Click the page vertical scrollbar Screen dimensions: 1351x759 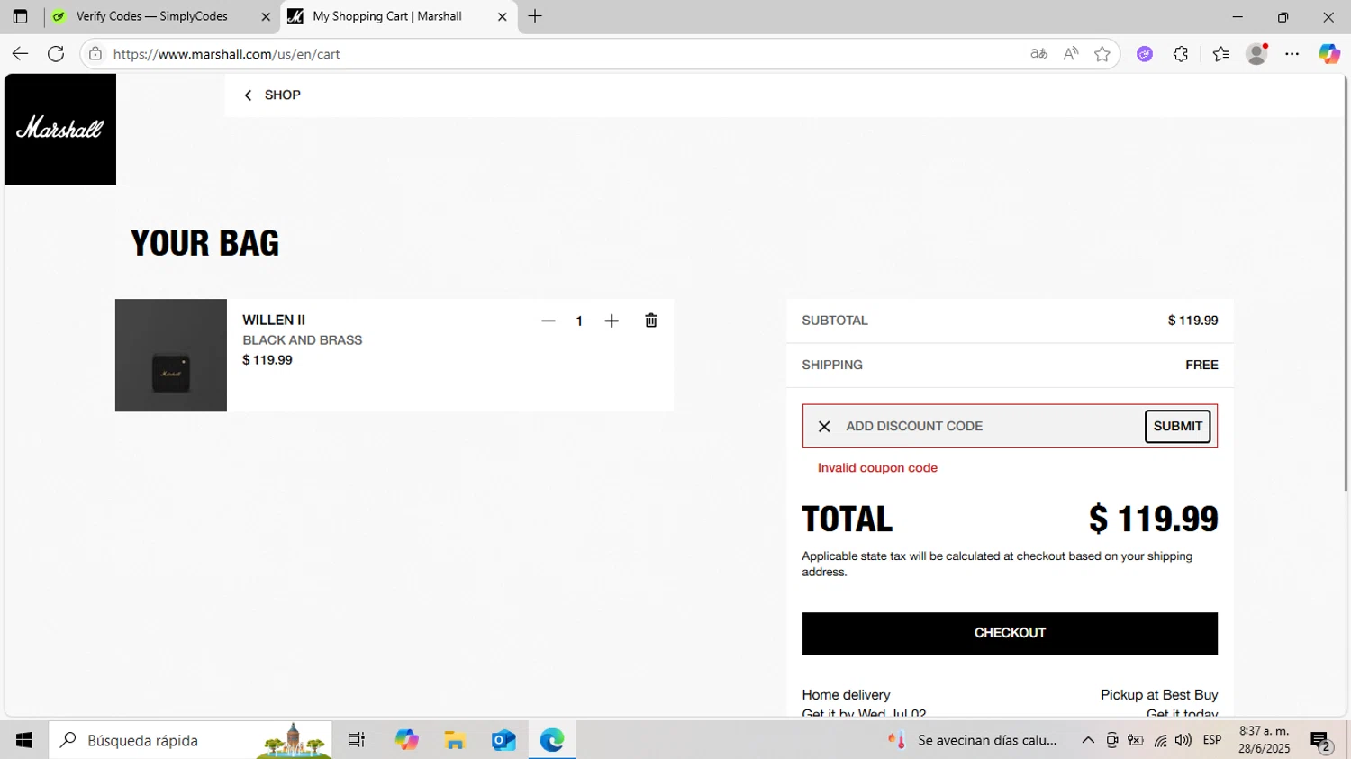1346,284
